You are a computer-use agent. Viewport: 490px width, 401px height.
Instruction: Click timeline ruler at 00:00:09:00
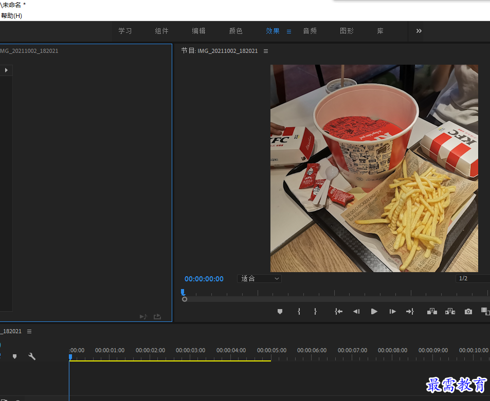[433, 351]
